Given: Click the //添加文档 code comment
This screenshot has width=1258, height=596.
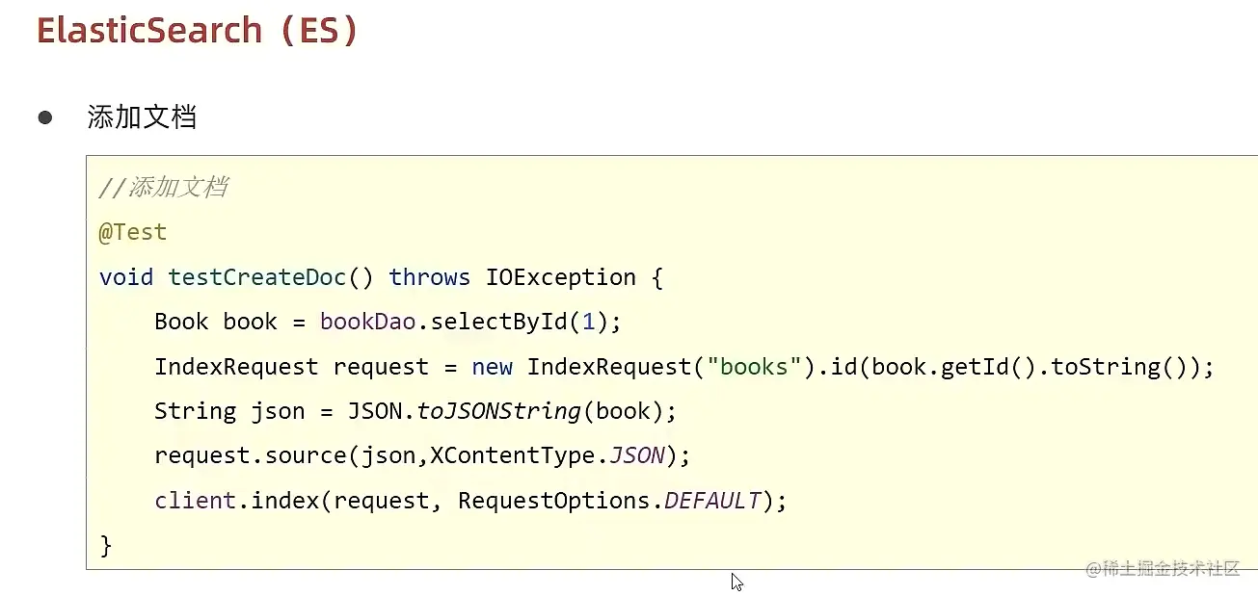Looking at the screenshot, I should pyautogui.click(x=164, y=187).
